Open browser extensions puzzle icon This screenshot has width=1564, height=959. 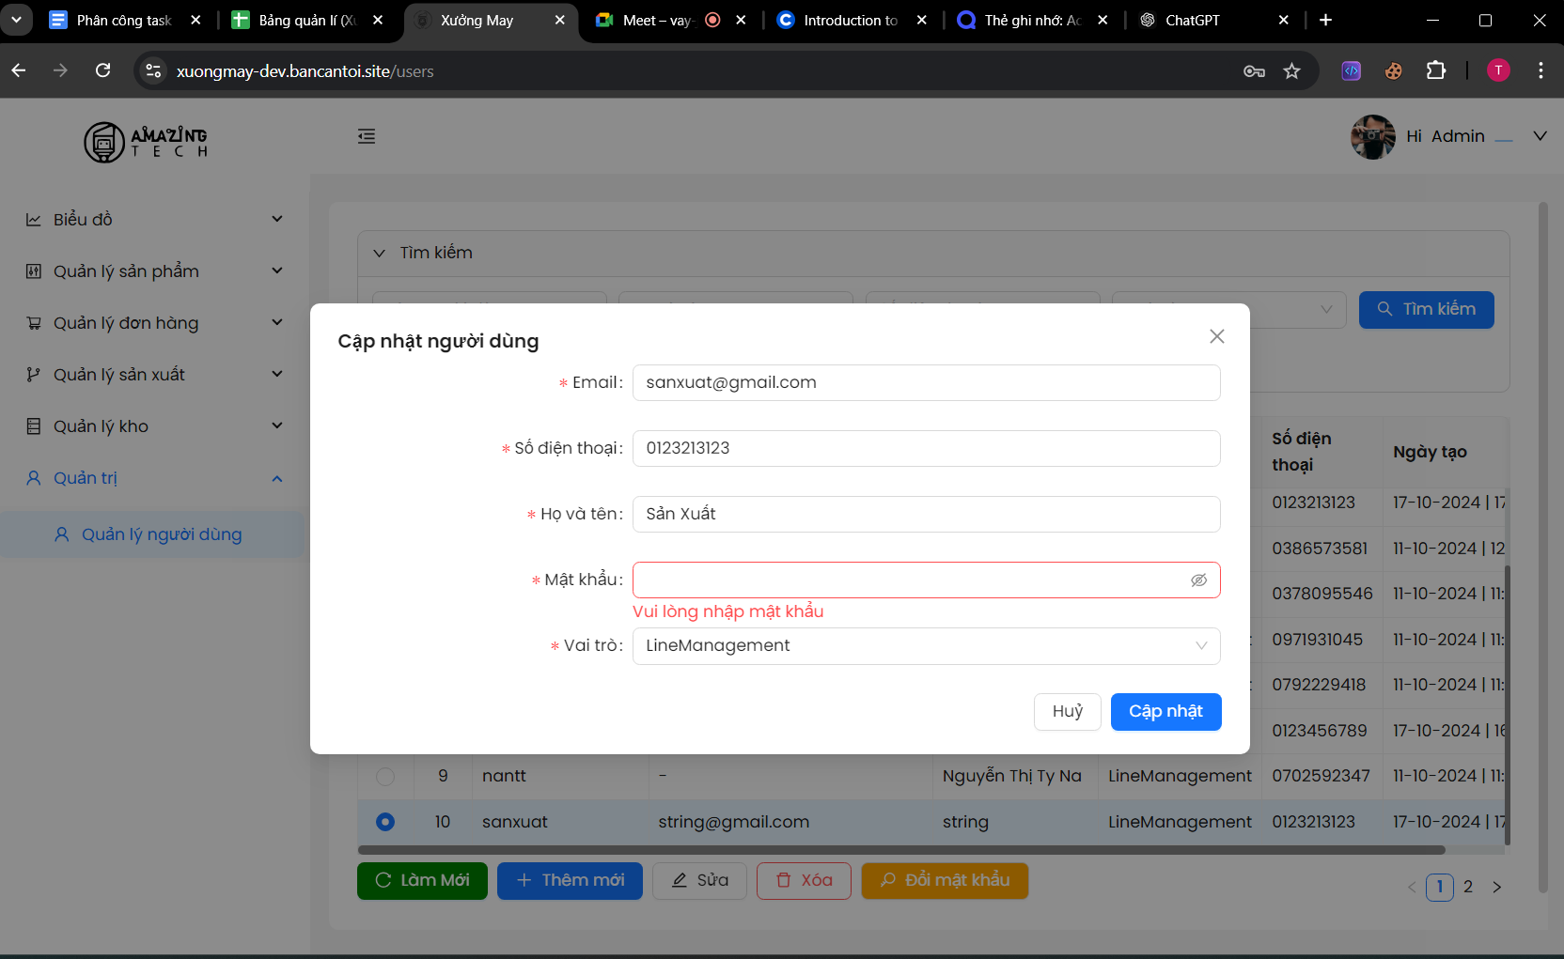click(1435, 70)
